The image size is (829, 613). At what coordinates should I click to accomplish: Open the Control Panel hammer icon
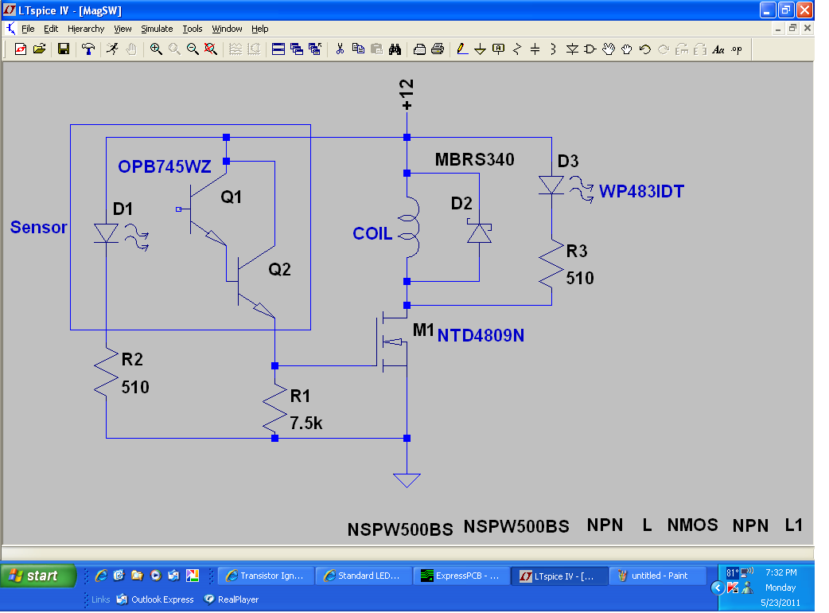[88, 49]
